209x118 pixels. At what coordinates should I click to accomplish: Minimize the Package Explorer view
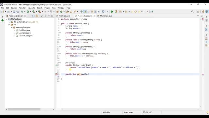[x=49, y=16]
